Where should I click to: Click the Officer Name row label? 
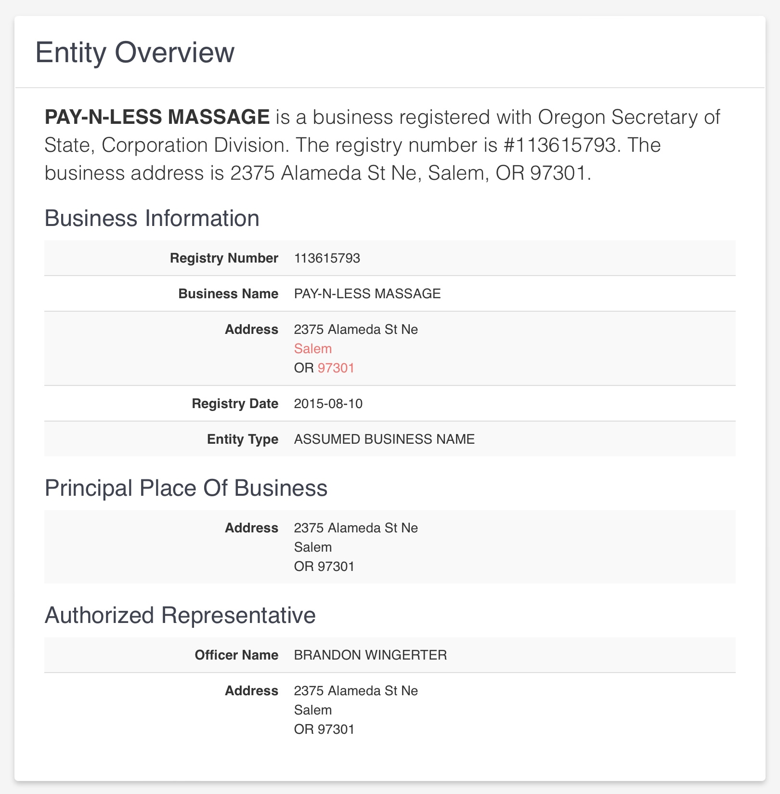point(236,655)
